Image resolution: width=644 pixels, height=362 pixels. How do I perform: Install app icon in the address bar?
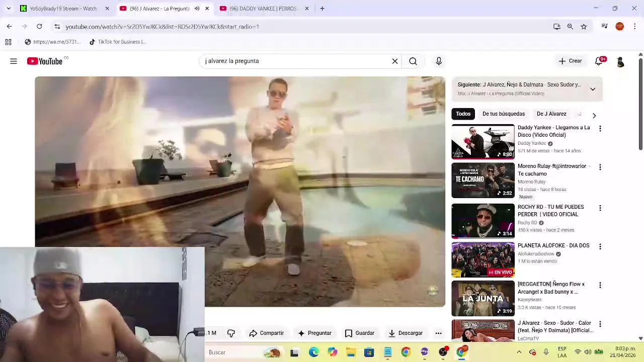557,27
